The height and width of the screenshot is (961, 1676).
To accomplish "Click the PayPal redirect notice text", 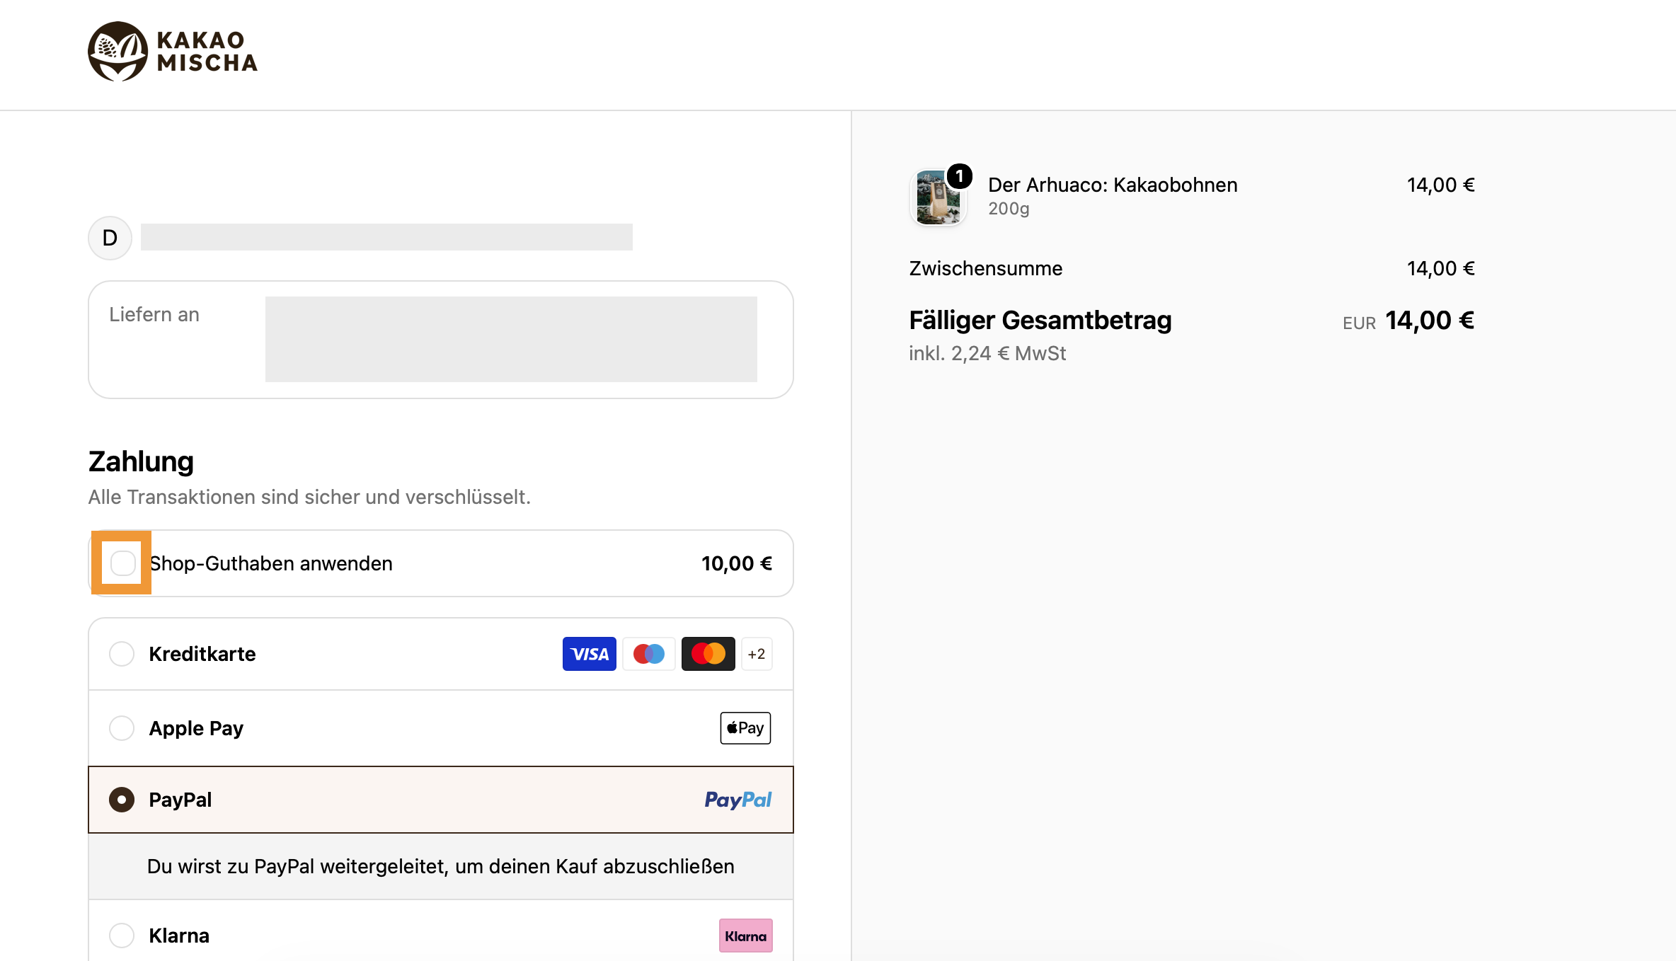I will click(440, 866).
